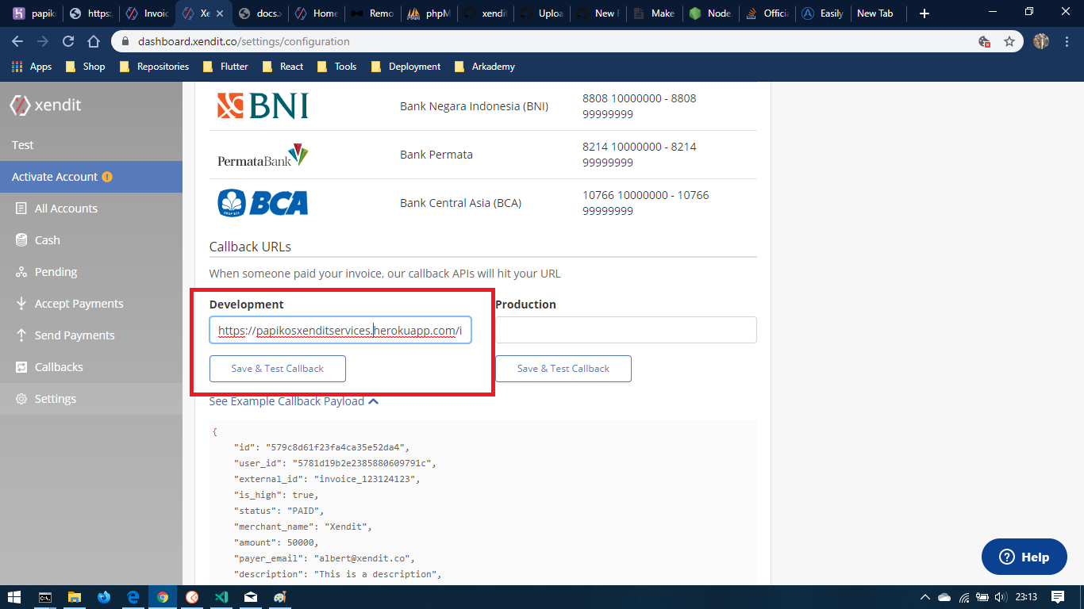Image resolution: width=1084 pixels, height=609 pixels.
Task: Bookmark this page with the star
Action: [x=1009, y=41]
